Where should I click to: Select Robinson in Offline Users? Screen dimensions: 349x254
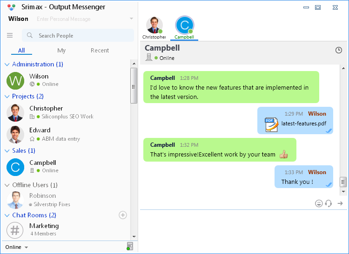pyautogui.click(x=67, y=200)
